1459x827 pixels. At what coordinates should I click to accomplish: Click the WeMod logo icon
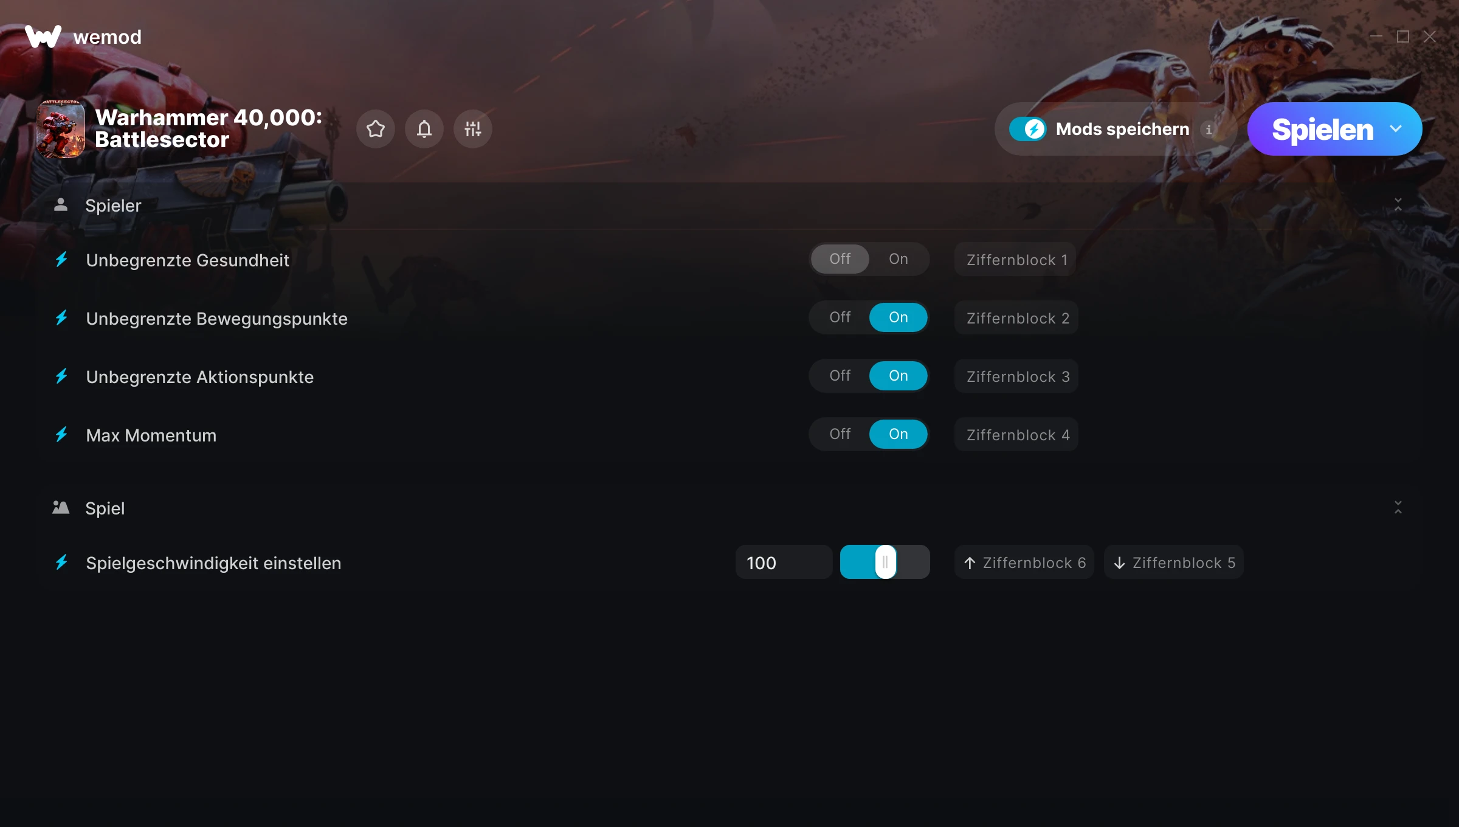[x=43, y=36]
